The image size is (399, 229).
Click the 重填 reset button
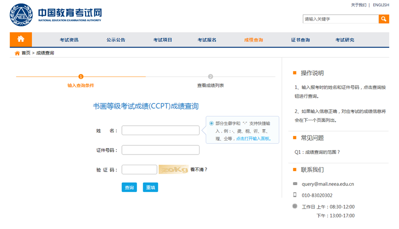(151, 187)
